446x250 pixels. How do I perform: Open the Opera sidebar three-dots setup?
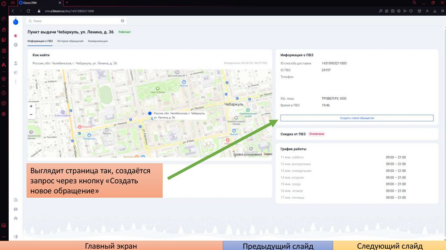click(x=3, y=236)
